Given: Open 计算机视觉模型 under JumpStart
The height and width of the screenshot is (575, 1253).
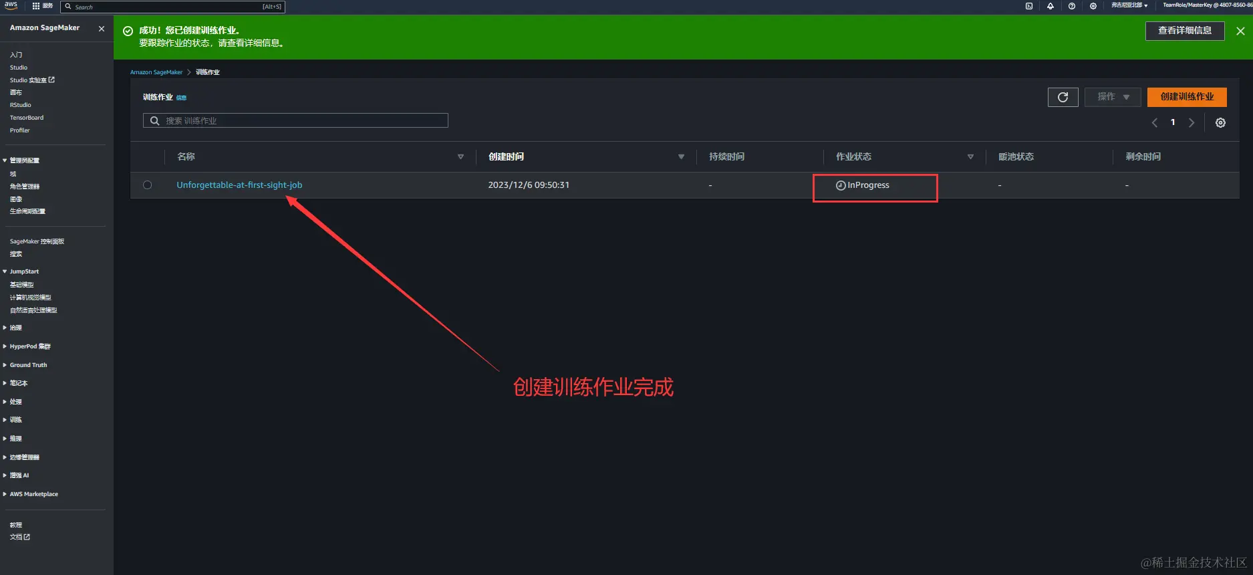Looking at the screenshot, I should 31,298.
